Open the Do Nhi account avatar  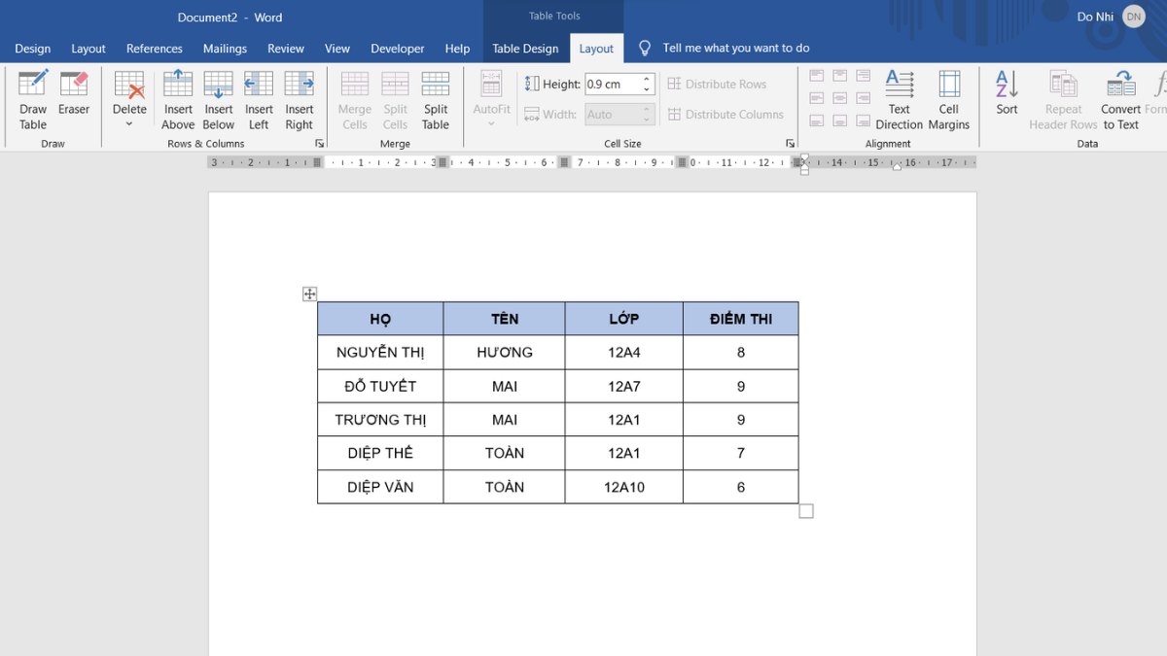point(1134,17)
